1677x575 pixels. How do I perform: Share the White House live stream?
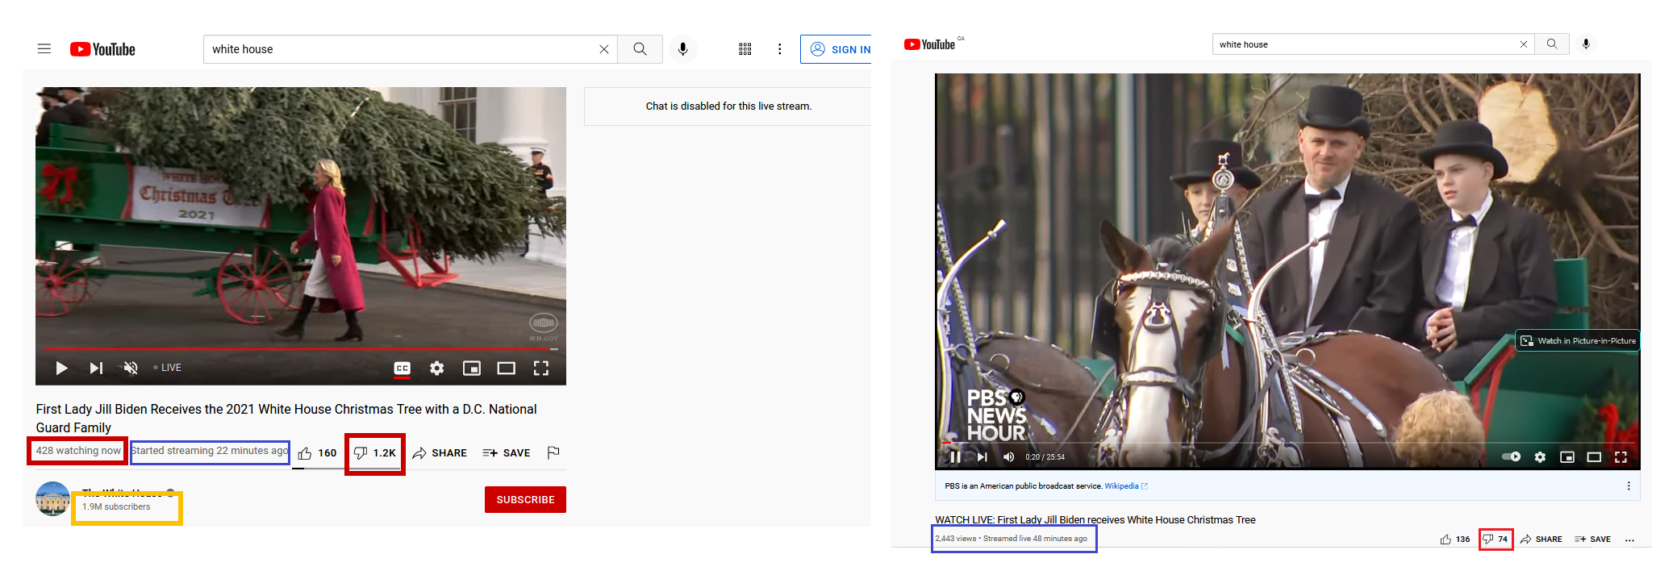[440, 453]
